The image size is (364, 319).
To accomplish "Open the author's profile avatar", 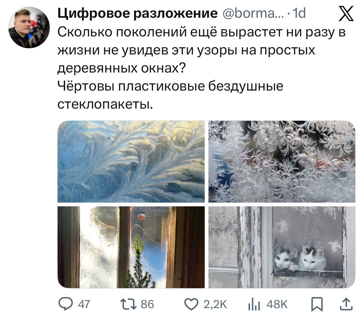I will [29, 27].
